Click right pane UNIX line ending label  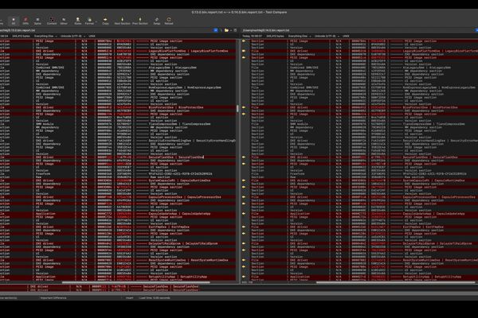[346, 36]
